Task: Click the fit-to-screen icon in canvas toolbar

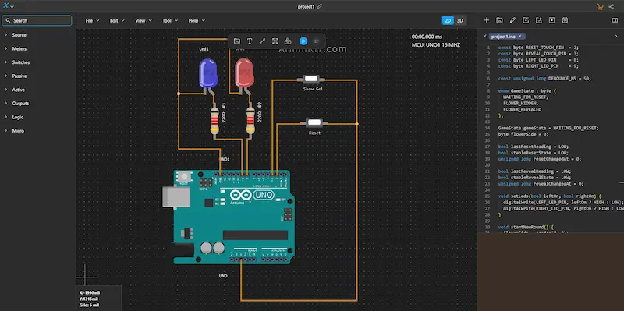Action: pyautogui.click(x=275, y=41)
